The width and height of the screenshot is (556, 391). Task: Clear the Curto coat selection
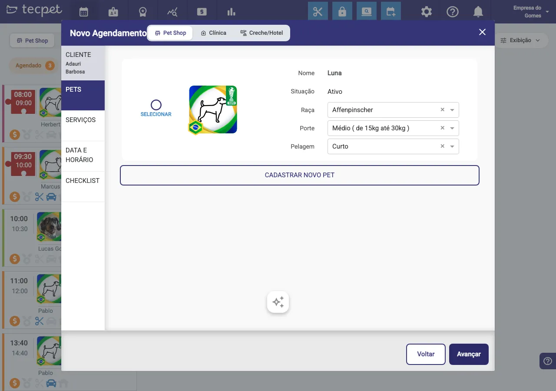(443, 146)
